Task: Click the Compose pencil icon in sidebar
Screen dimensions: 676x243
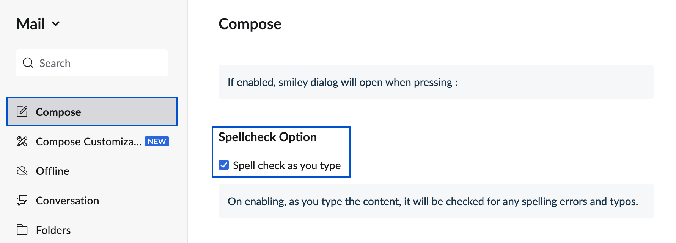Action: click(22, 112)
